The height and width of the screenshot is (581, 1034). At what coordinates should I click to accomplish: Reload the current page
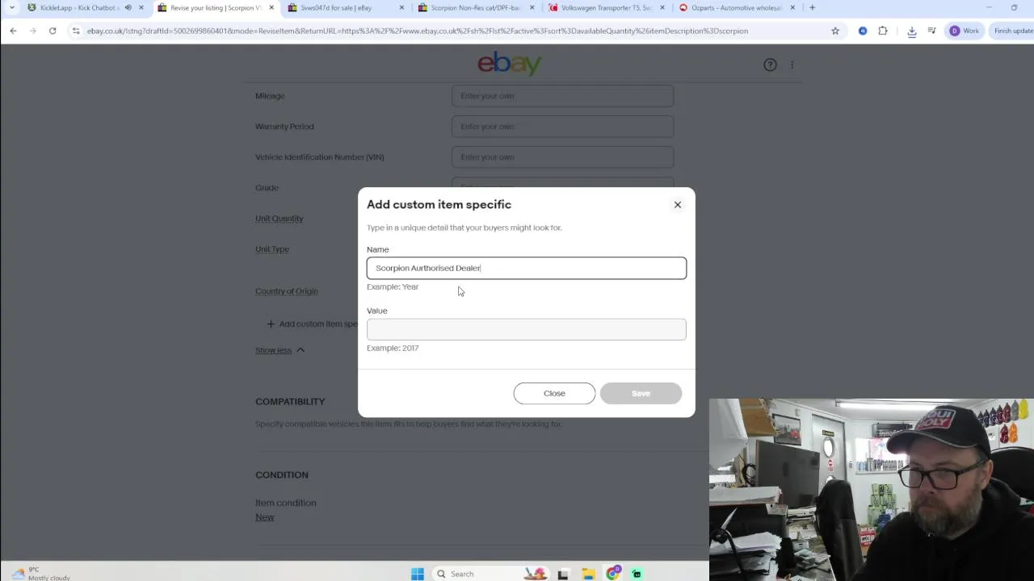click(x=53, y=31)
